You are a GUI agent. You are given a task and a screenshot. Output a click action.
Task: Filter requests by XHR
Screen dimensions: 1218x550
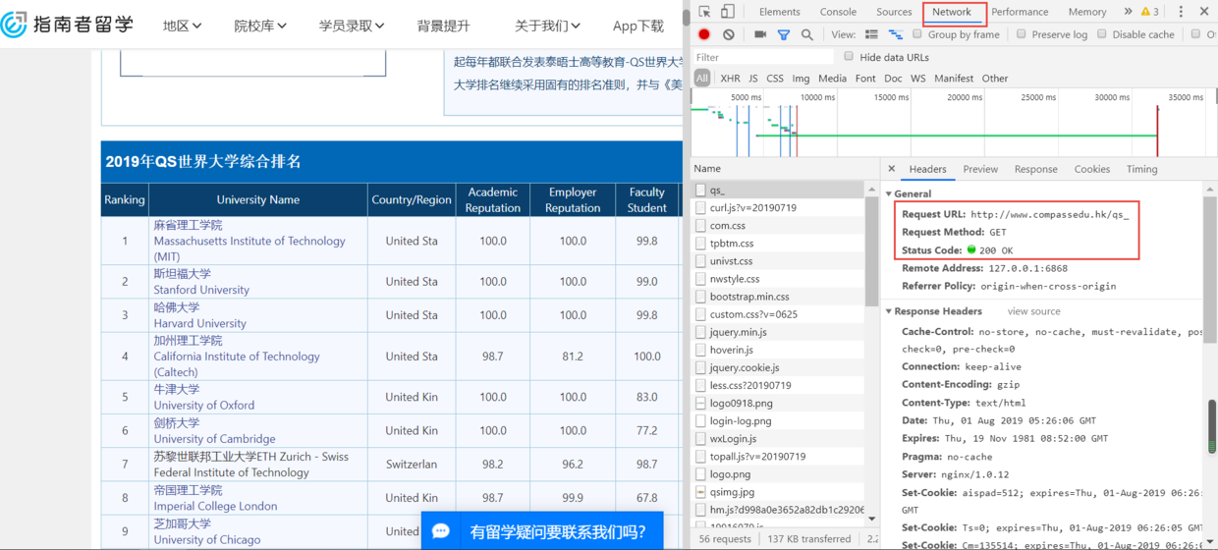(730, 79)
